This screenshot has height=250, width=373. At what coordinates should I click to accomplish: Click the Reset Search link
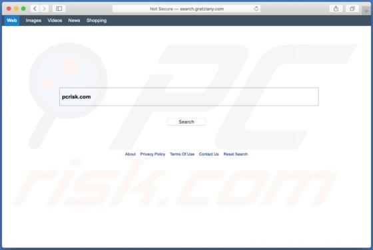click(236, 154)
